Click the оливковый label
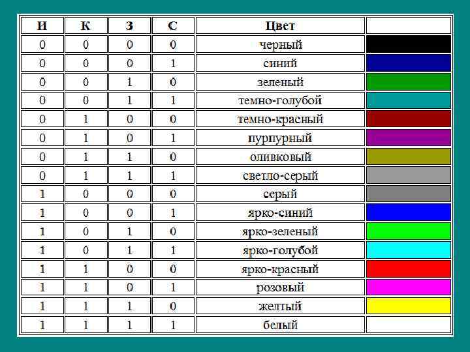 pos(280,156)
